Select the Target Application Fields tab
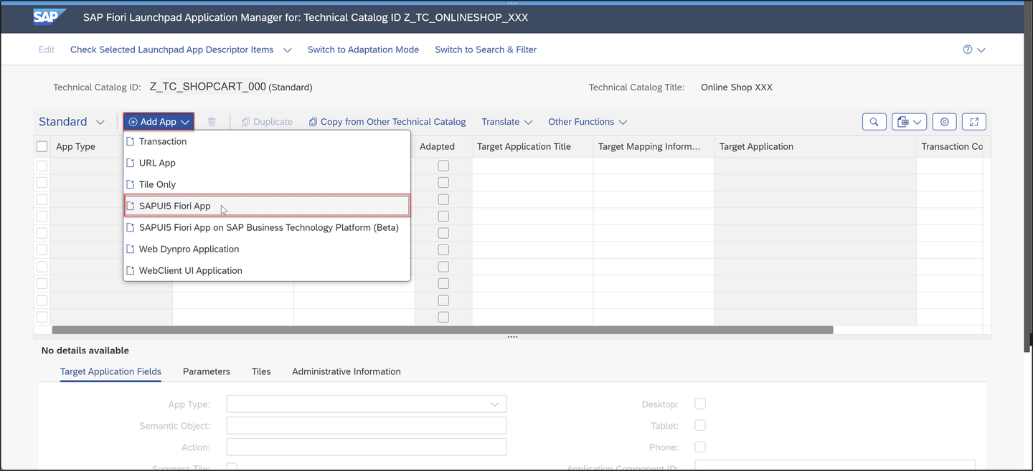This screenshot has height=471, width=1033. (x=110, y=371)
